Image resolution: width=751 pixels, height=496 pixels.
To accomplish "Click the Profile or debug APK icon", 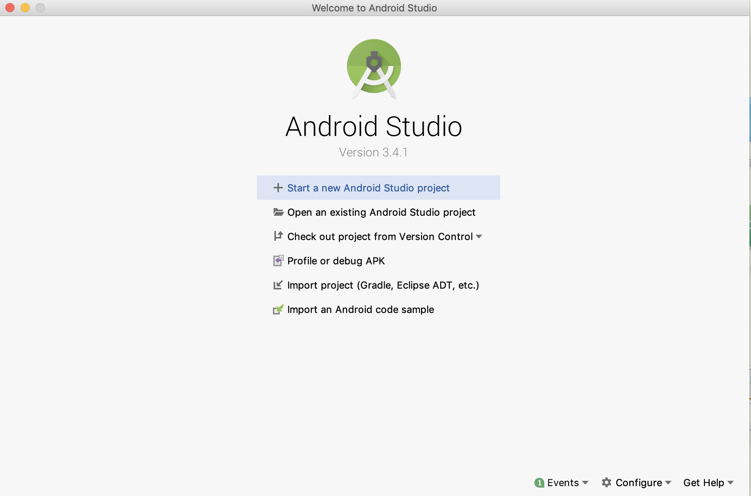I will click(278, 261).
